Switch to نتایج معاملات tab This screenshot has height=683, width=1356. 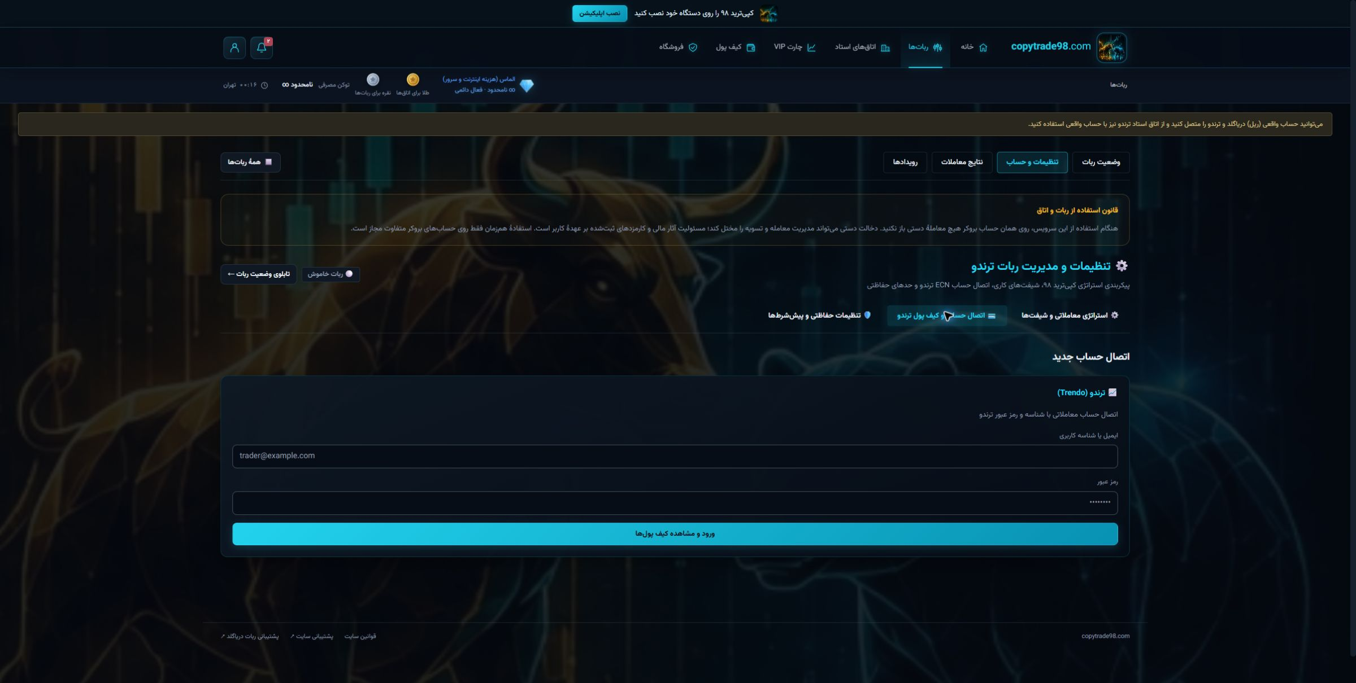point(962,163)
